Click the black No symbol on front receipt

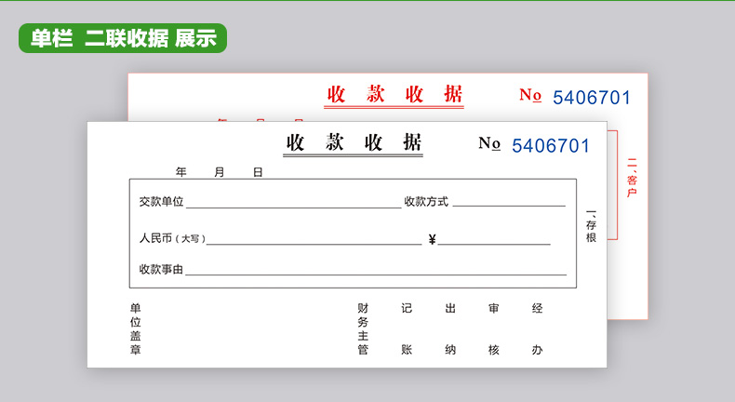(489, 143)
